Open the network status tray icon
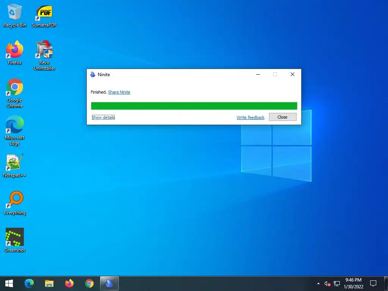This screenshot has height=291, width=388. 337,283
